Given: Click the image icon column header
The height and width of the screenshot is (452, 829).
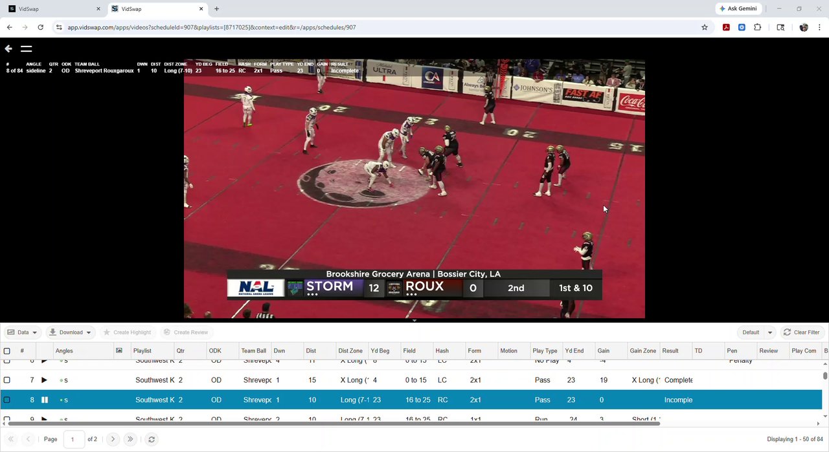Looking at the screenshot, I should (x=119, y=350).
